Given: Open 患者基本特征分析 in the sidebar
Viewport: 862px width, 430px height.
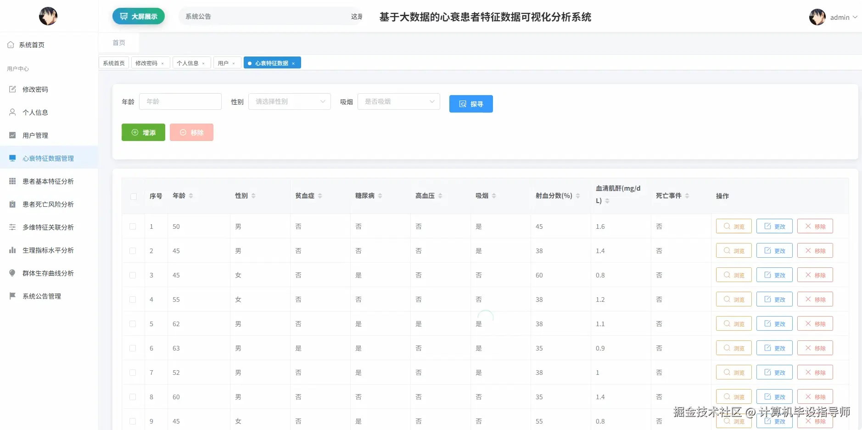Looking at the screenshot, I should (48, 181).
